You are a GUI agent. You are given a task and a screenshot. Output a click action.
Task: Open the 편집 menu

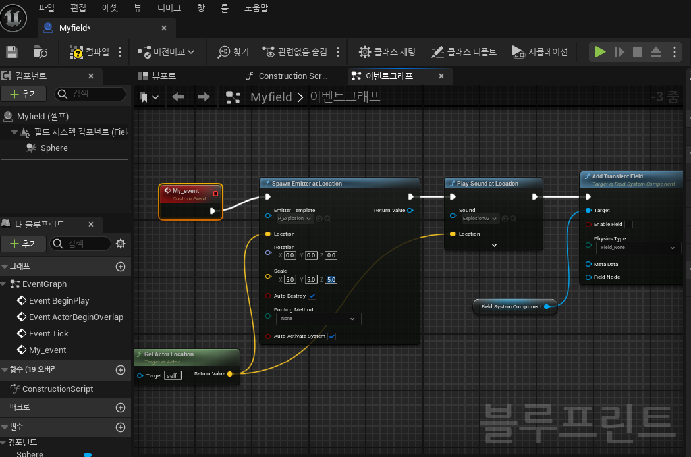78,7
